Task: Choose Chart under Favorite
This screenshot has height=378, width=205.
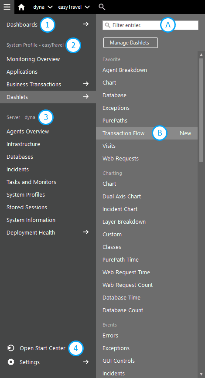Action: pos(109,83)
